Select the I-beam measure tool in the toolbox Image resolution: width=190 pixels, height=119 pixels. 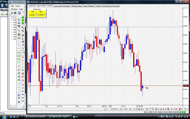point(23,49)
